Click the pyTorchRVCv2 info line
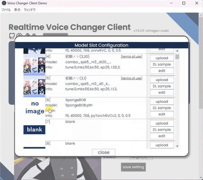 point(98,115)
